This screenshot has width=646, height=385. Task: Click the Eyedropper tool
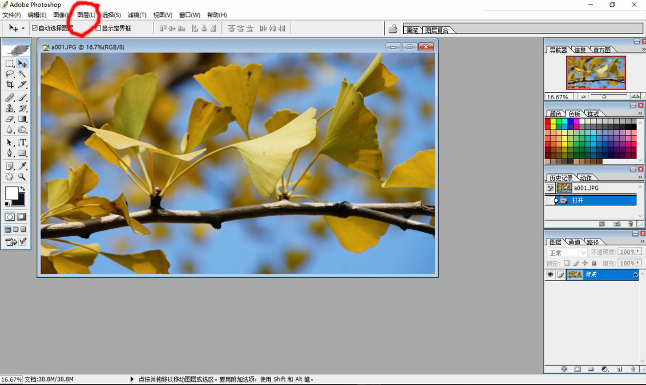click(x=22, y=166)
